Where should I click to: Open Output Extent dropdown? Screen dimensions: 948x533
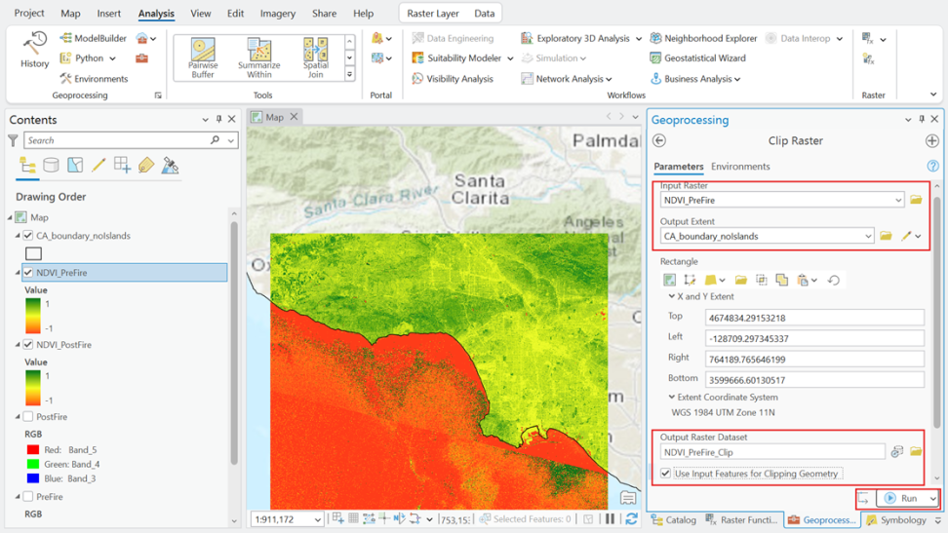868,236
